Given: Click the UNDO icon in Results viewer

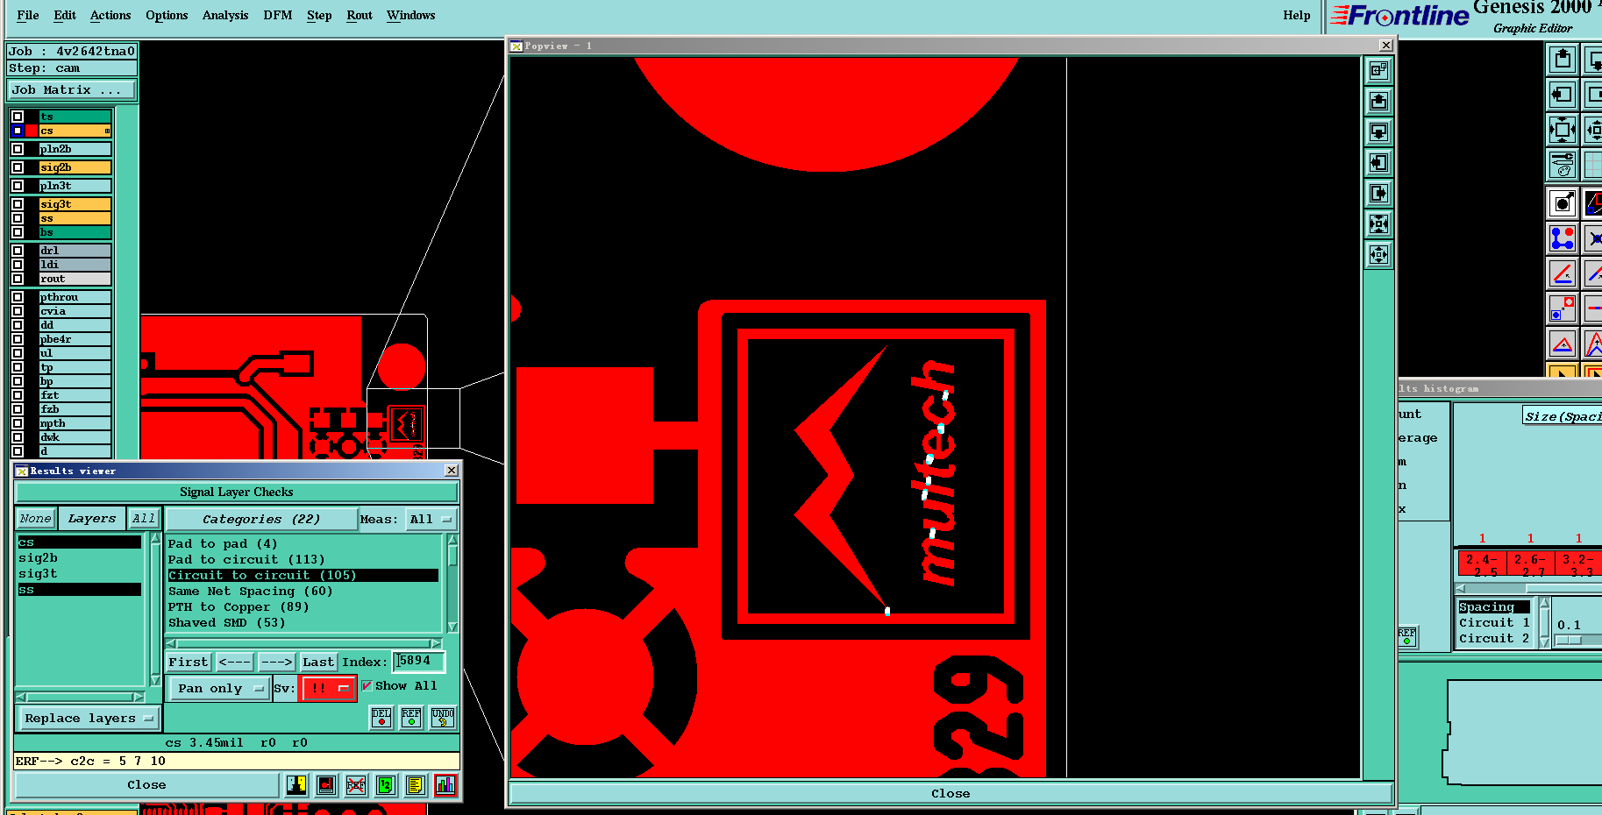Looking at the screenshot, I should 443,718.
